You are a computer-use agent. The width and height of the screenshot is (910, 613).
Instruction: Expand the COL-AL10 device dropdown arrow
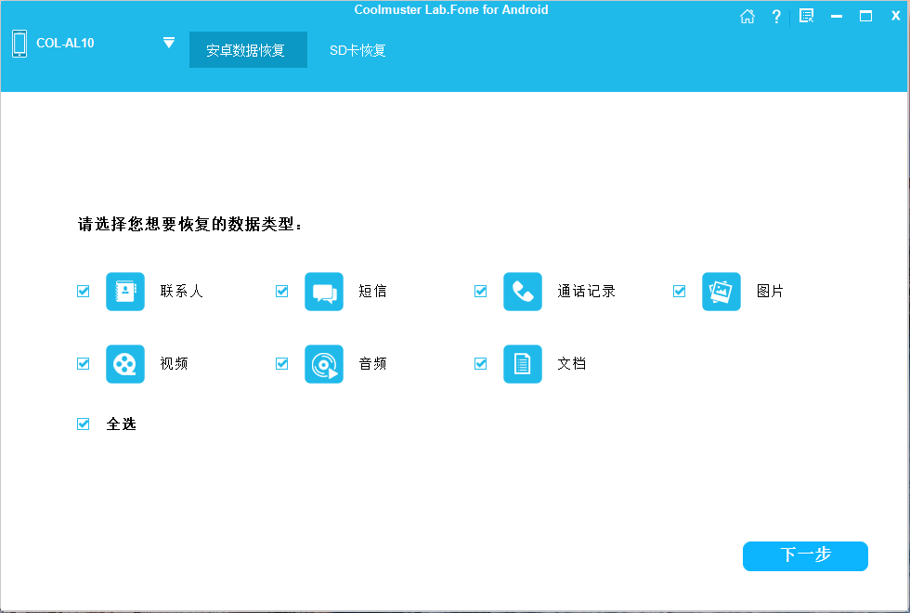coord(169,42)
